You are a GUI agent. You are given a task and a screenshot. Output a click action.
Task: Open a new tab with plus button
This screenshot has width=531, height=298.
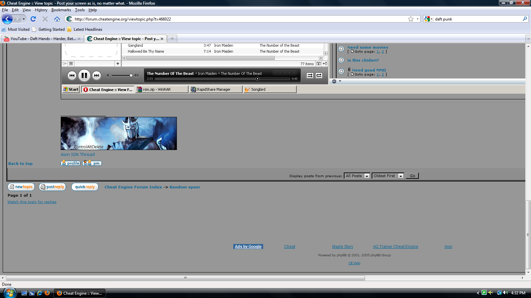click(172, 39)
